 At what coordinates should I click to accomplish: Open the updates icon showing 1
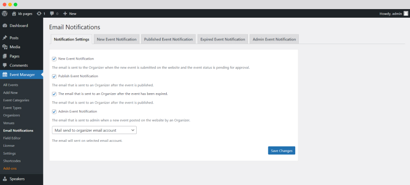pos(39,14)
